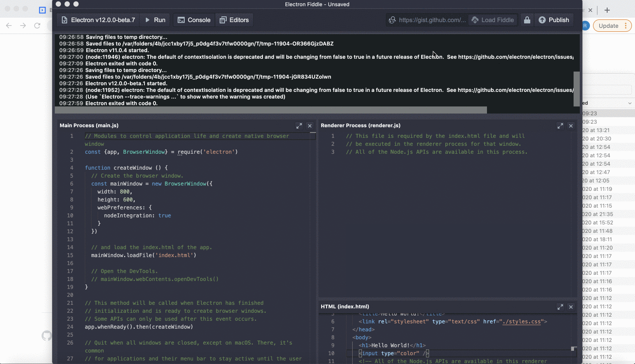Click the Load Fiddle cloud download icon
635x364 pixels.
[475, 20]
